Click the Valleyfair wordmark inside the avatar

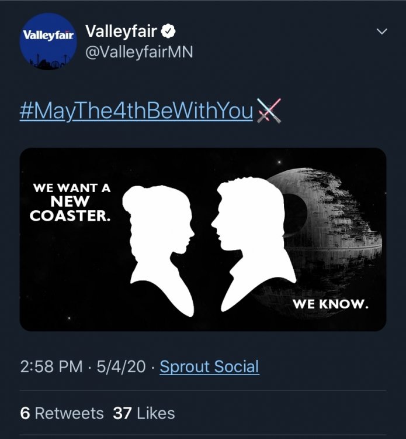(48, 34)
